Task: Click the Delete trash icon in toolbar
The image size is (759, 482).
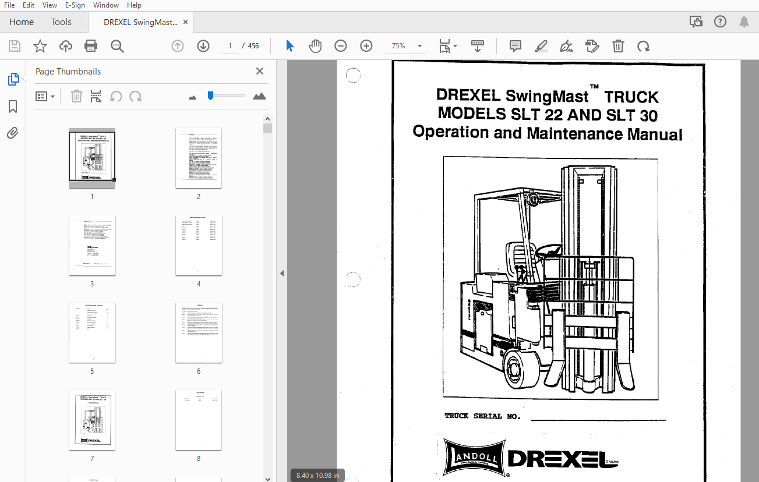Action: click(618, 46)
